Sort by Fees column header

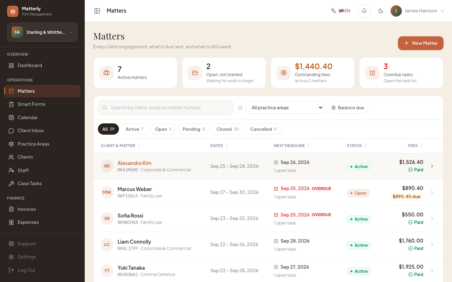pos(415,146)
